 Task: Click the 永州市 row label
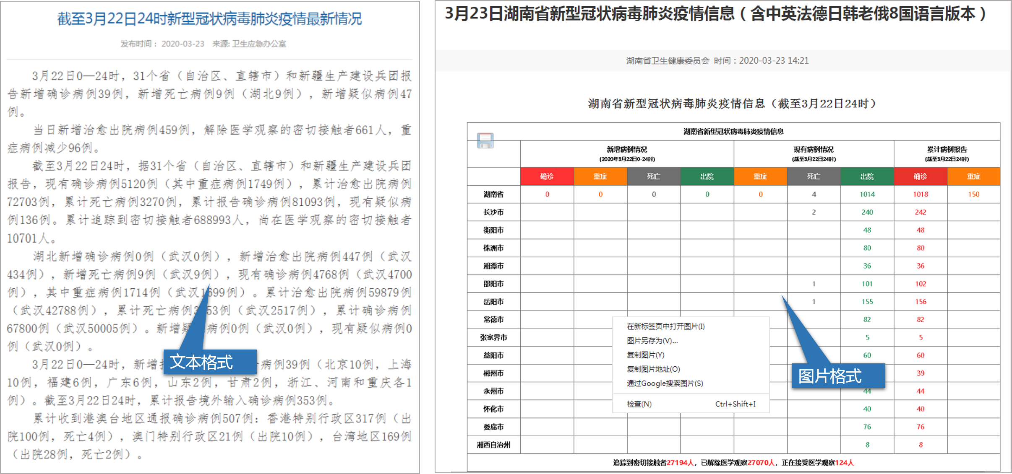[x=494, y=391]
